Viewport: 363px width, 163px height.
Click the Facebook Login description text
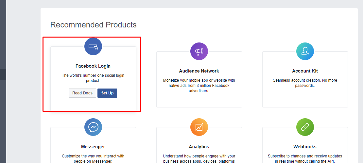93,78
